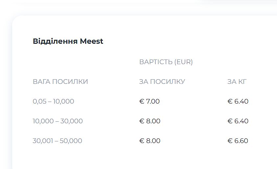Click the € 7.00 parcel price
277x169 pixels.
coord(150,101)
